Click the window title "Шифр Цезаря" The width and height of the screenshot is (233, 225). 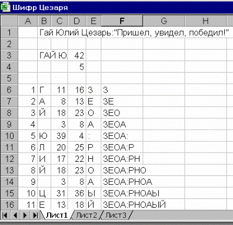pyautogui.click(x=40, y=8)
